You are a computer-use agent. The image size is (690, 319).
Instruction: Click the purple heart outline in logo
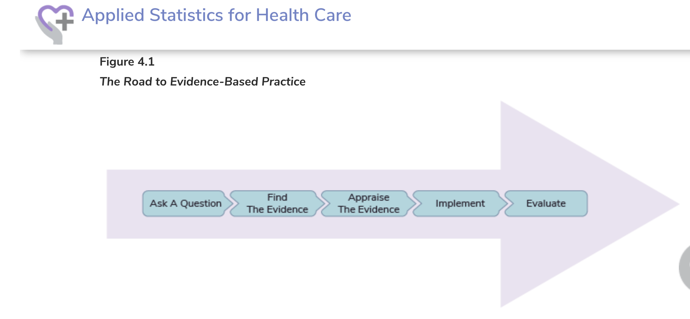coord(55,17)
